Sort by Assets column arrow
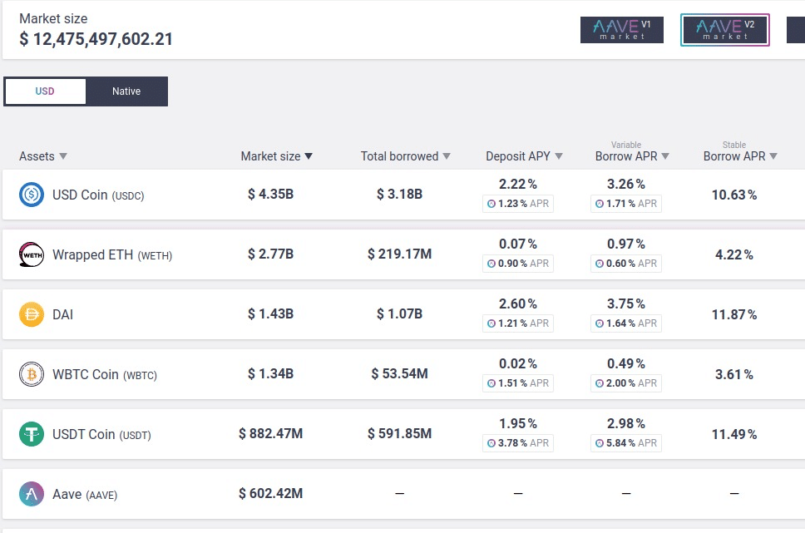This screenshot has width=805, height=533. click(x=63, y=156)
